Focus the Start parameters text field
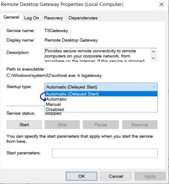This screenshot has height=184, width=169. click(105, 153)
